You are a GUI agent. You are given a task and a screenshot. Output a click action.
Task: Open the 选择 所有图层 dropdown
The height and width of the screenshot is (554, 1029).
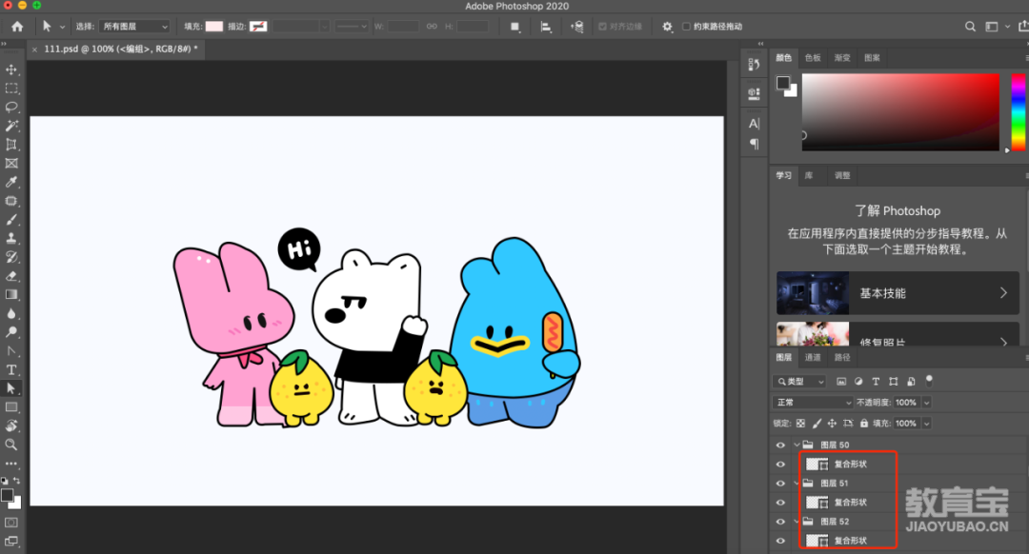[x=134, y=27]
